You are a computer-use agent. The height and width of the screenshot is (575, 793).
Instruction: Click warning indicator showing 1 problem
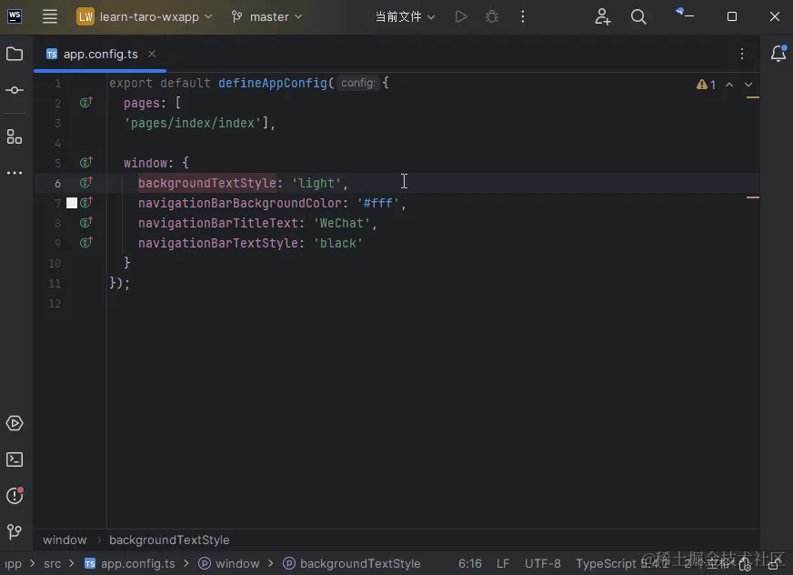(706, 85)
